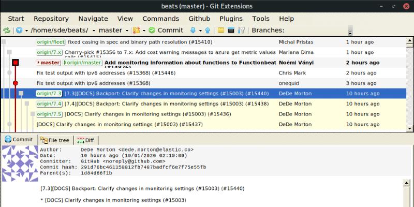Image resolution: width=414 pixels, height=207 pixels.
Task: Open the Repository menu
Action: click(51, 18)
